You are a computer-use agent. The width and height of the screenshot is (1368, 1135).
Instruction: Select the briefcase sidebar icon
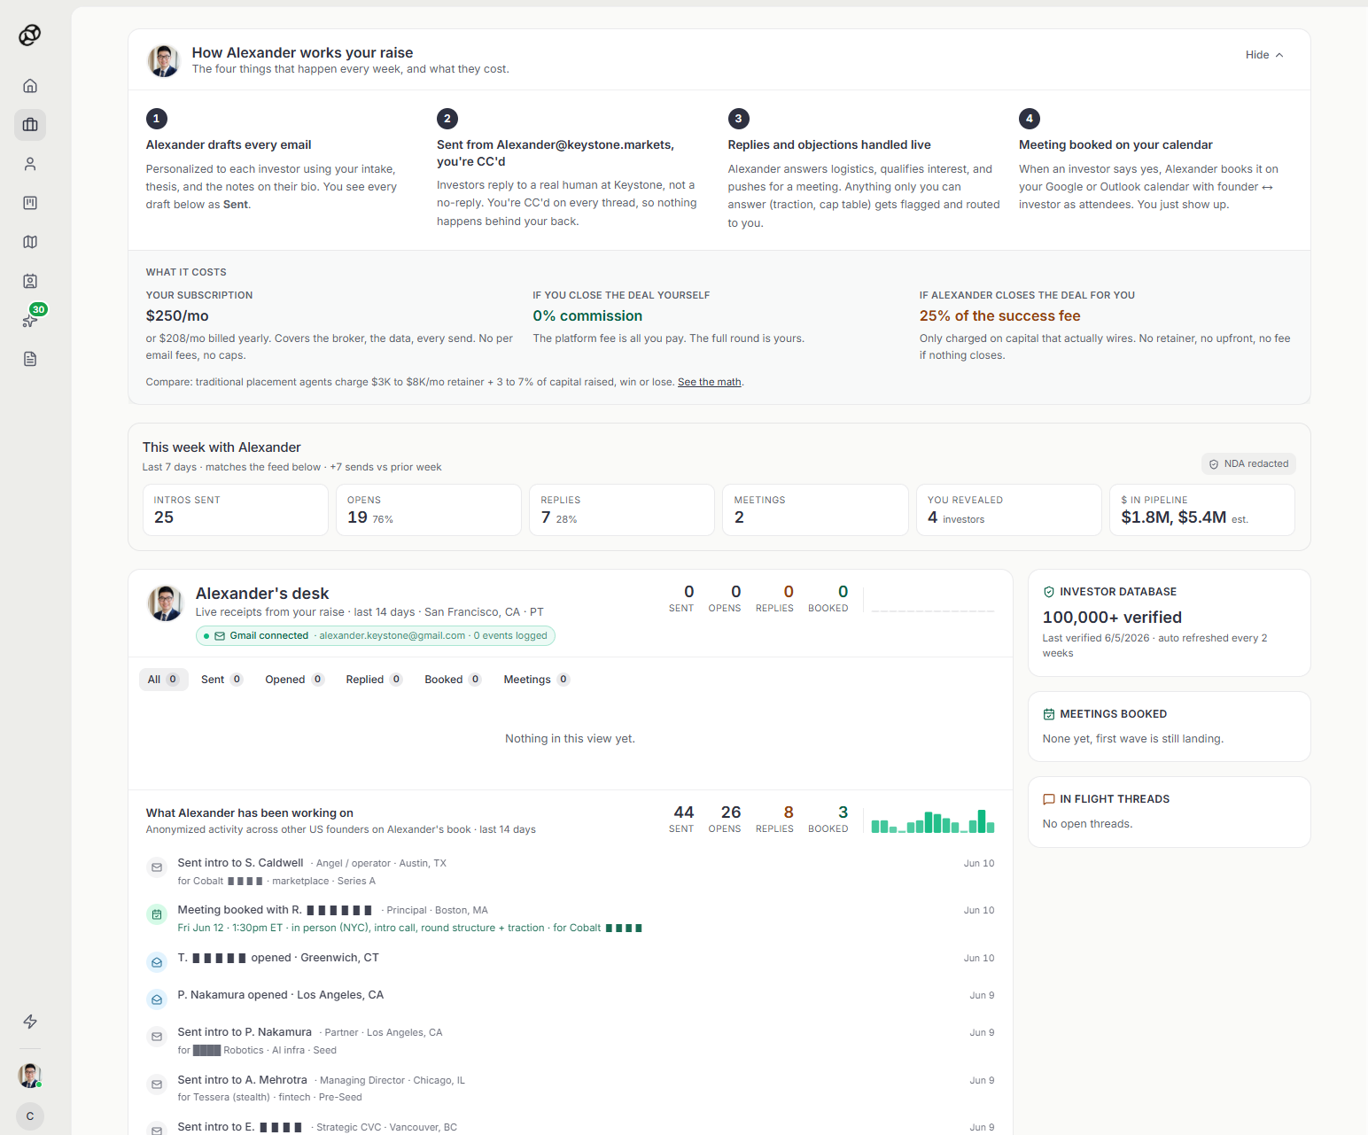click(30, 125)
